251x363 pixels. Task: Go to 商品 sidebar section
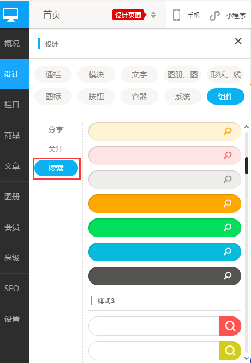(x=15, y=135)
